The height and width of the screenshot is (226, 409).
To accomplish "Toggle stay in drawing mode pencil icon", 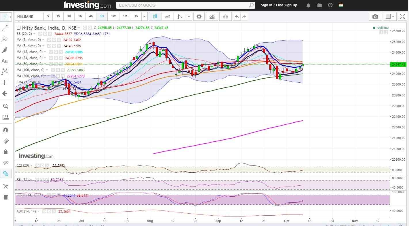I will coord(5,141).
